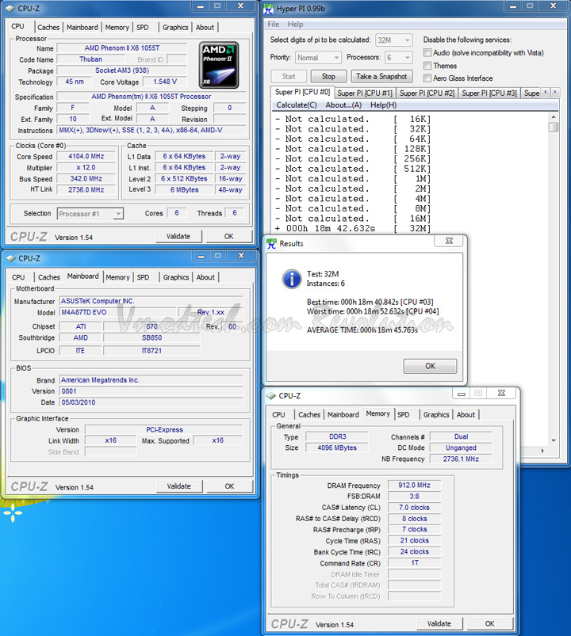Click OK in the Results dialog

430,366
